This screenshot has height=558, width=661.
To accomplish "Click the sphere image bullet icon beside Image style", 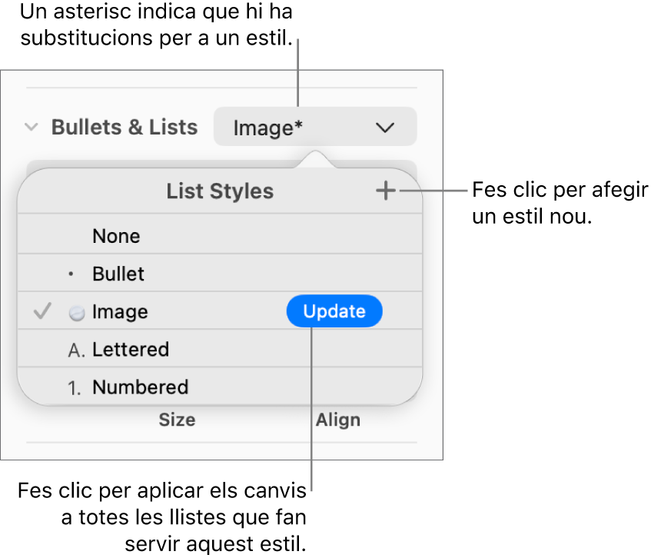I will pyautogui.click(x=75, y=311).
